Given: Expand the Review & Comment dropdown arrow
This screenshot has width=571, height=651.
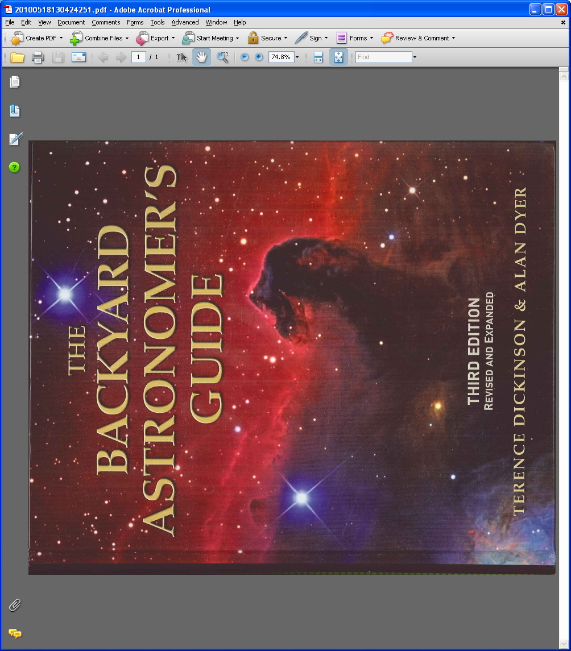Looking at the screenshot, I should [453, 38].
